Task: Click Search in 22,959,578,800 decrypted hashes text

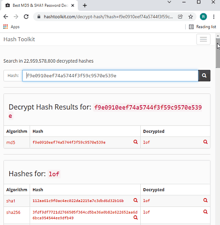Action: [x=48, y=61]
